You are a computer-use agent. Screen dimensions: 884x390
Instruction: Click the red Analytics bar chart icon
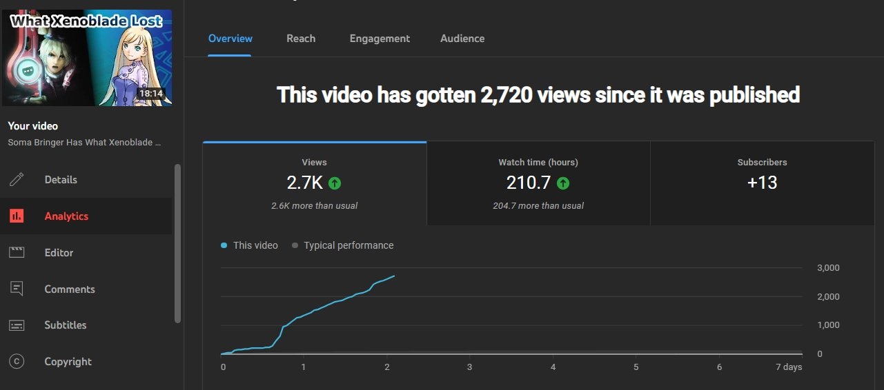(17, 216)
